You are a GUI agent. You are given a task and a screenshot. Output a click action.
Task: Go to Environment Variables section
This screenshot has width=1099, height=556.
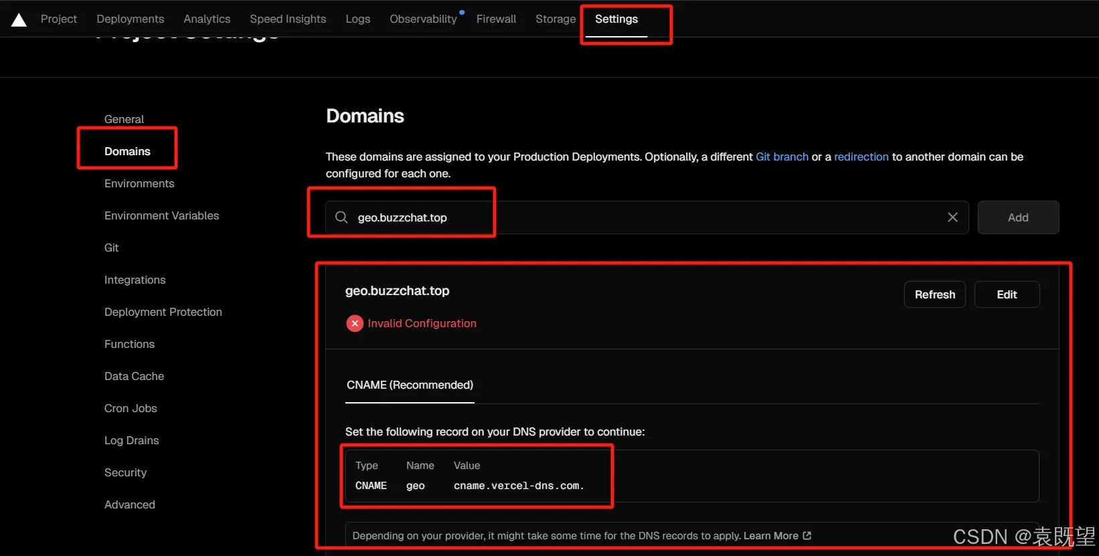162,215
